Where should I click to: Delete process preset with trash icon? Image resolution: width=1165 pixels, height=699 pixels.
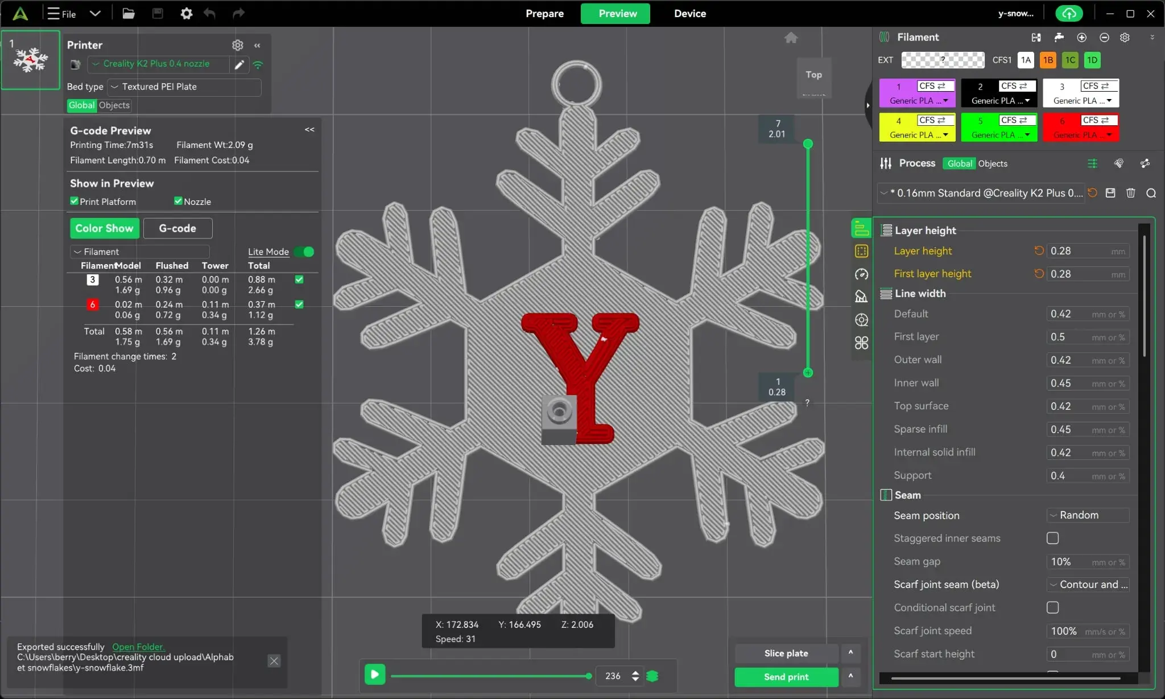(1131, 193)
